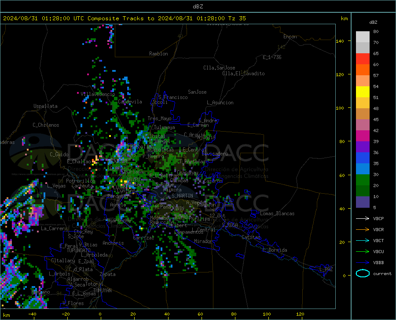Select the red 60 dBZ color swatch
This screenshot has width=396, height=320.
[363, 59]
